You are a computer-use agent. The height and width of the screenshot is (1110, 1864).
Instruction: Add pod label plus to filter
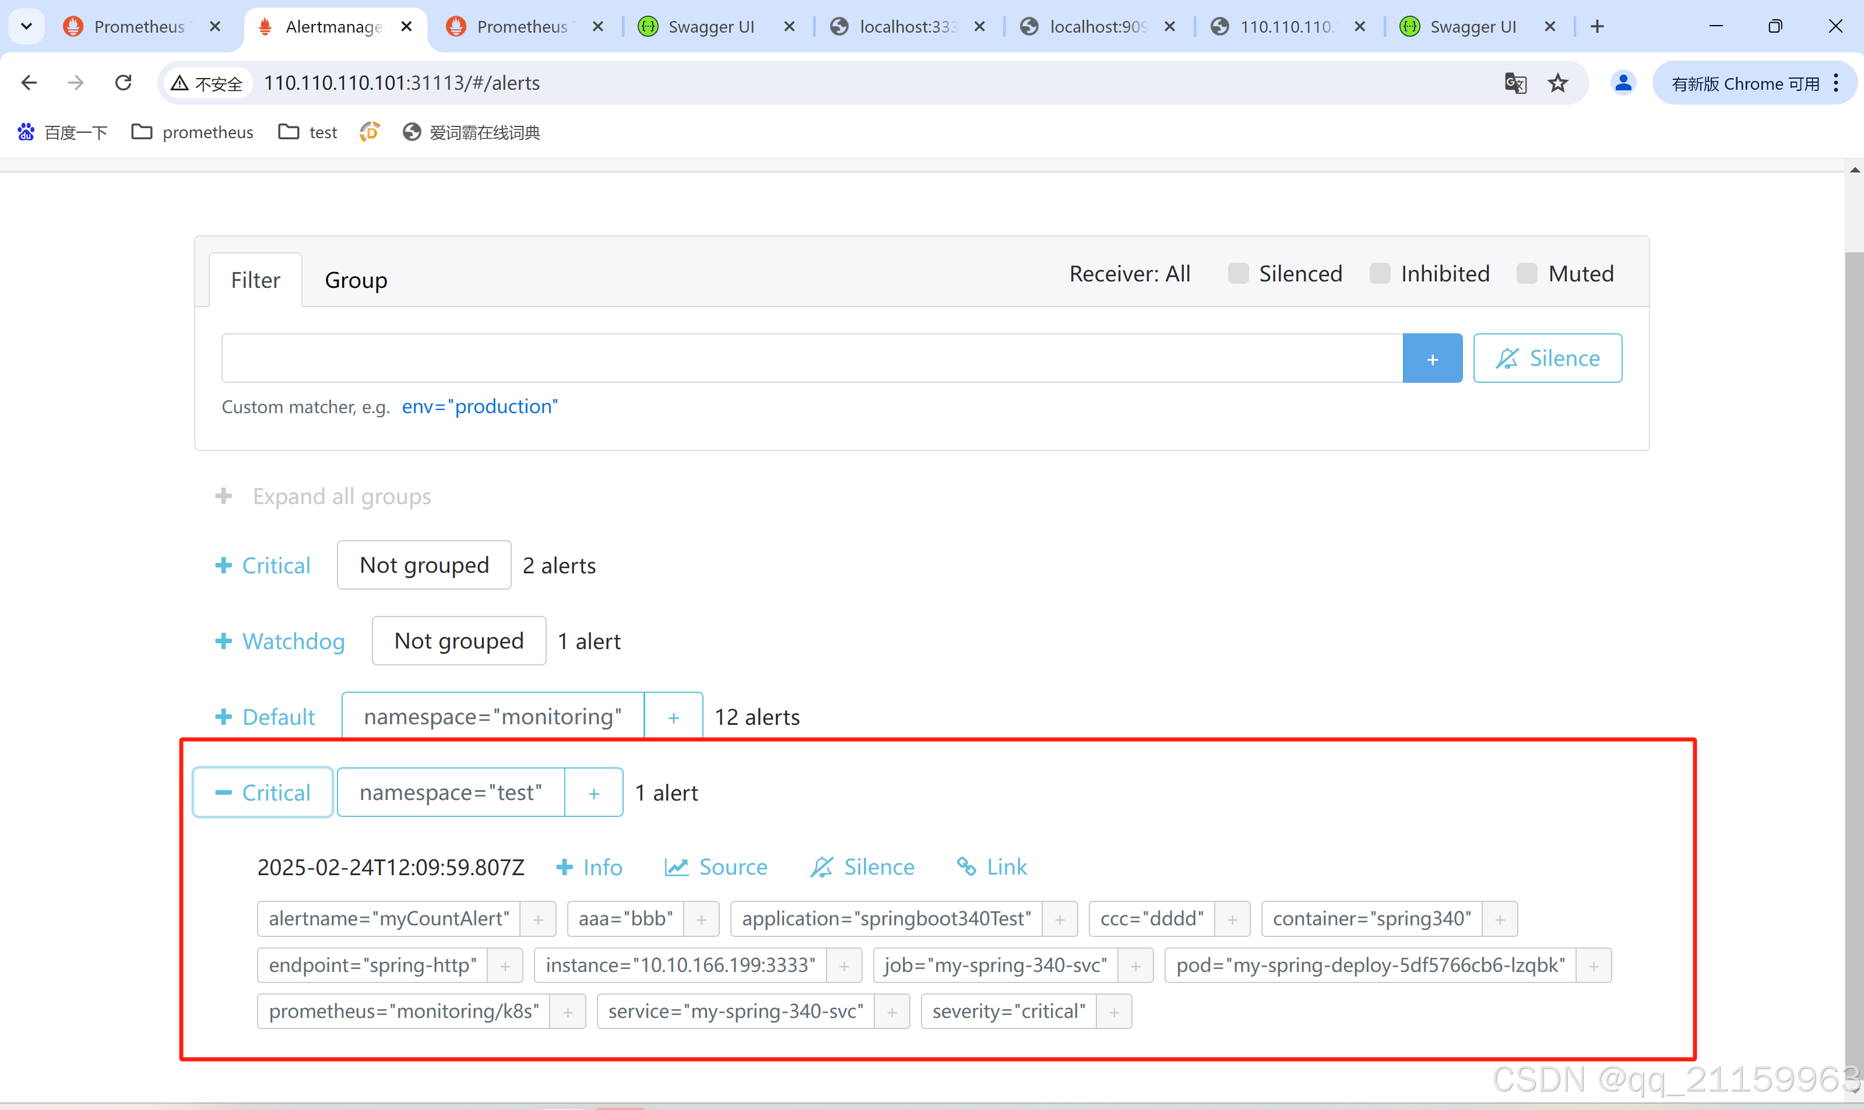pos(1594,965)
